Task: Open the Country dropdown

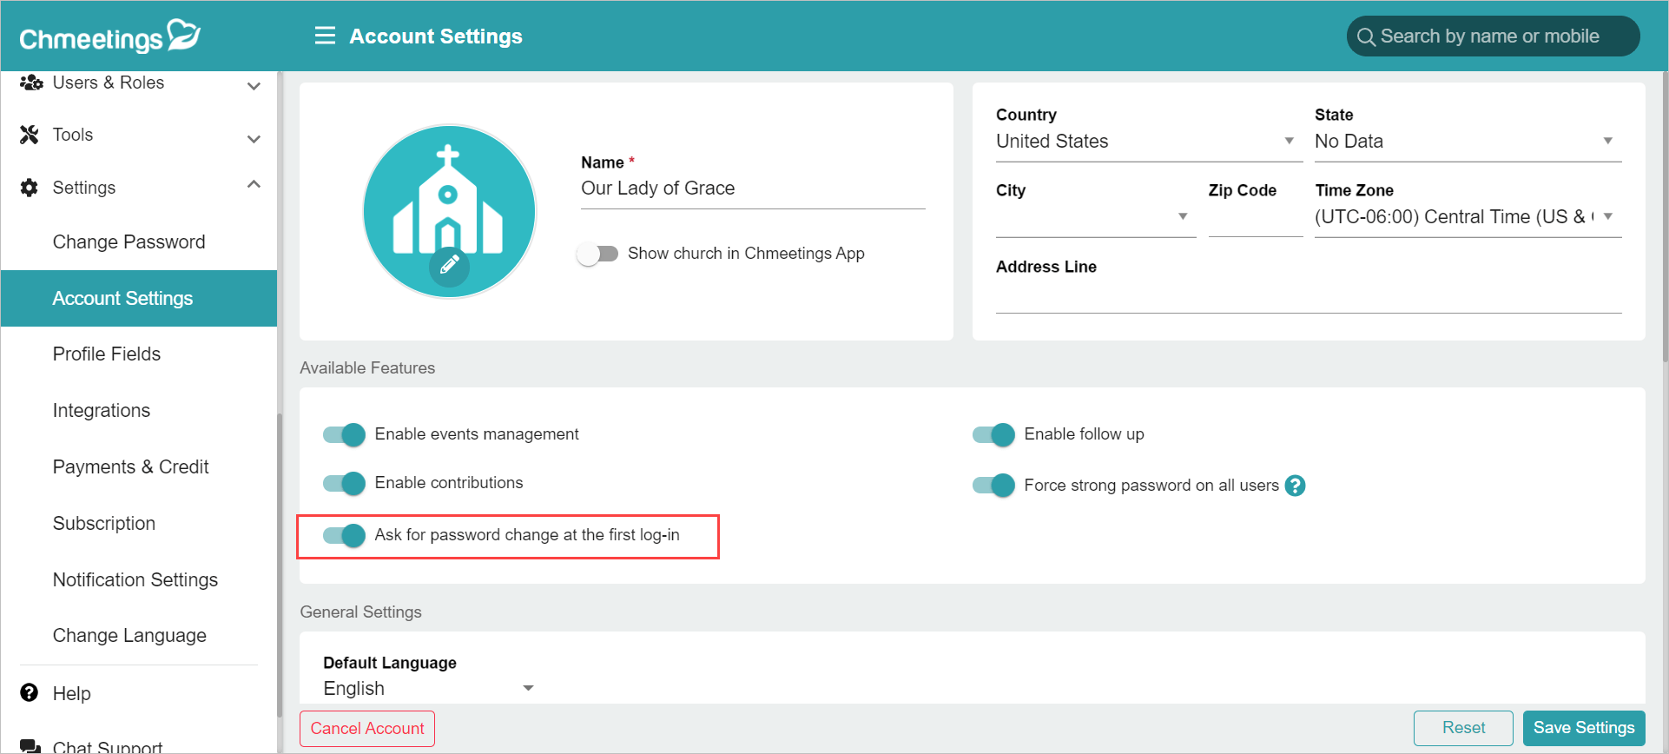Action: (x=1149, y=142)
